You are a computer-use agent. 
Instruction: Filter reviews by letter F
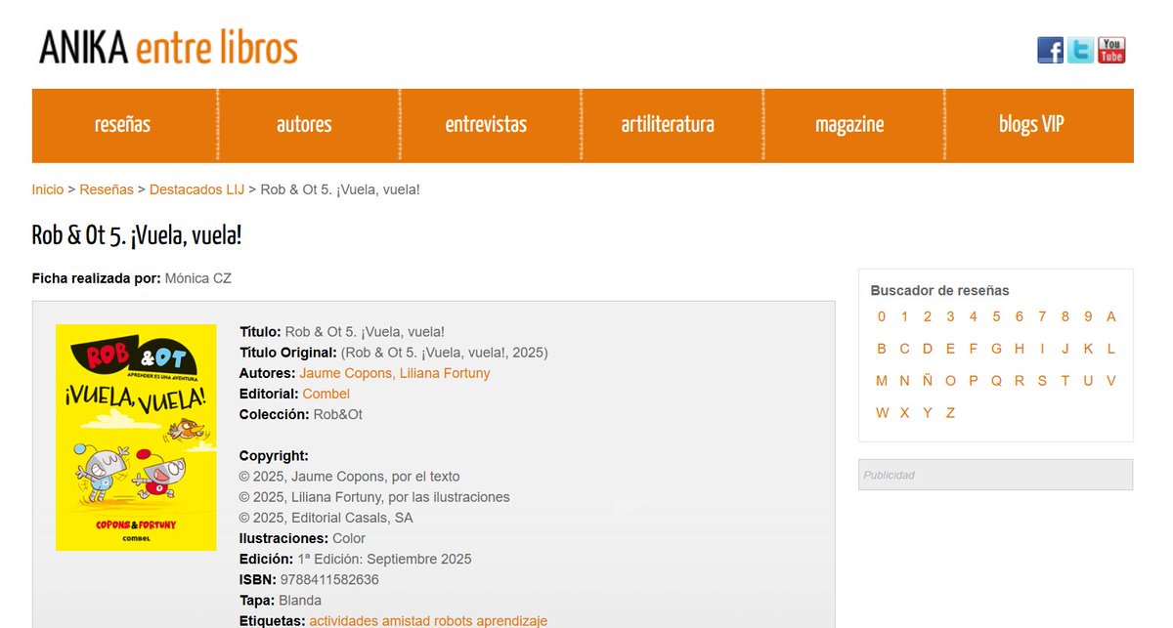click(x=974, y=349)
